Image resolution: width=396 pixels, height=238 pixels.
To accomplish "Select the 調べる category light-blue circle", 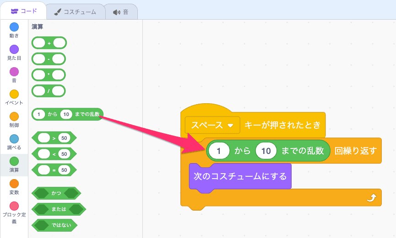I will point(14,139).
